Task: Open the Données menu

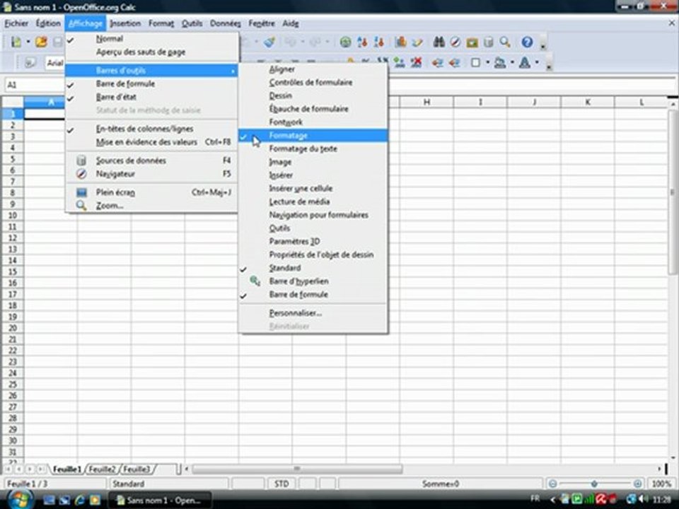Action: [225, 23]
